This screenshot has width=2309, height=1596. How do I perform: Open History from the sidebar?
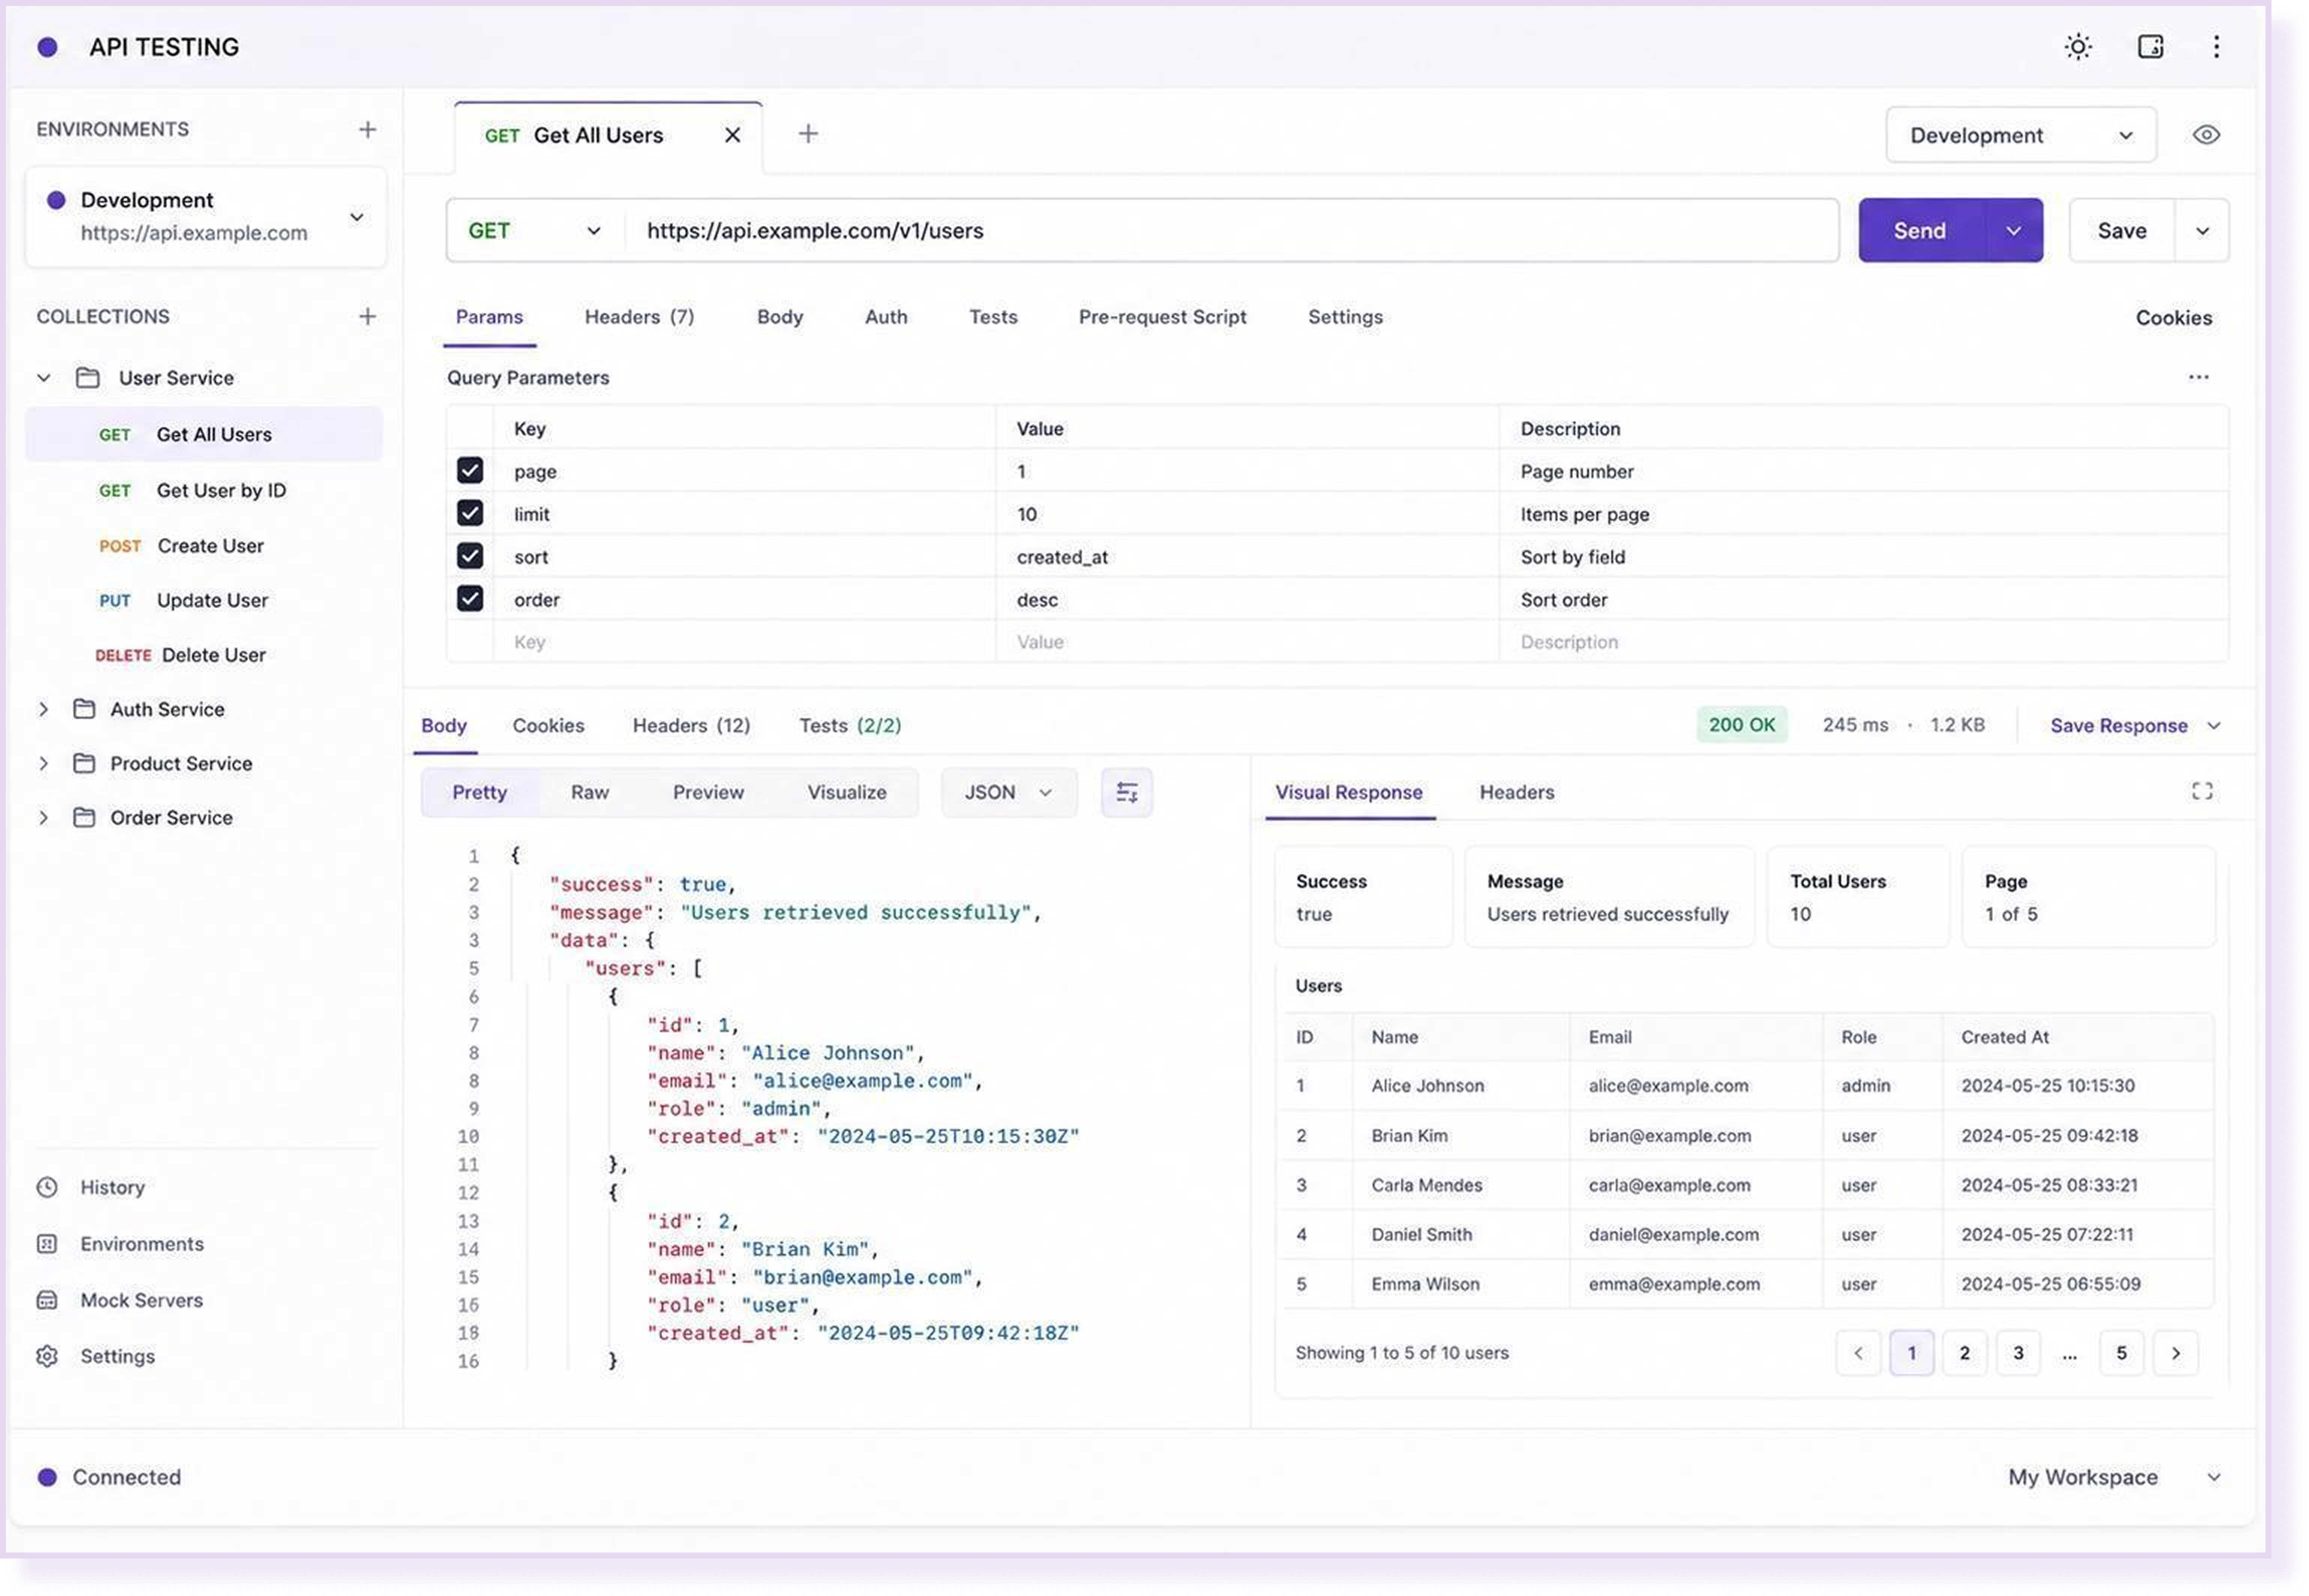tap(112, 1188)
